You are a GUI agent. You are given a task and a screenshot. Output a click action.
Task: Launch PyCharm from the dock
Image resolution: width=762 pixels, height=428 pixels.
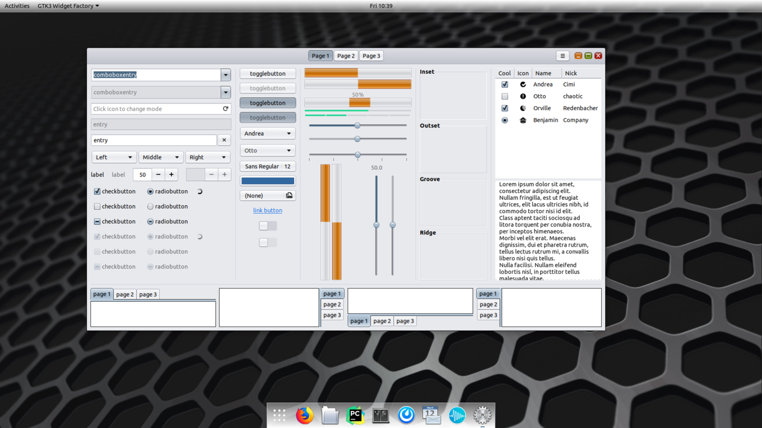point(355,415)
